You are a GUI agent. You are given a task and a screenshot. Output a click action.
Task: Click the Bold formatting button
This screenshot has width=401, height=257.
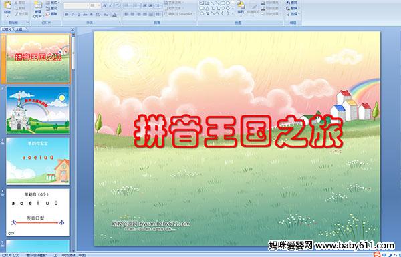pos(66,15)
